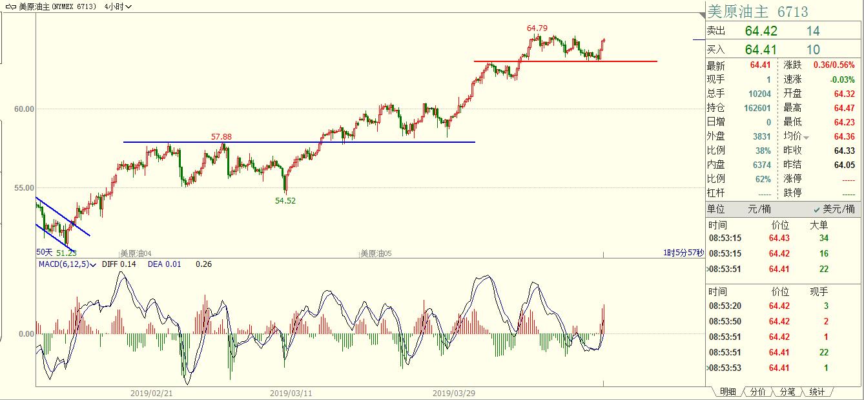Click the 51.23 low label at chart bottom

[x=67, y=253]
